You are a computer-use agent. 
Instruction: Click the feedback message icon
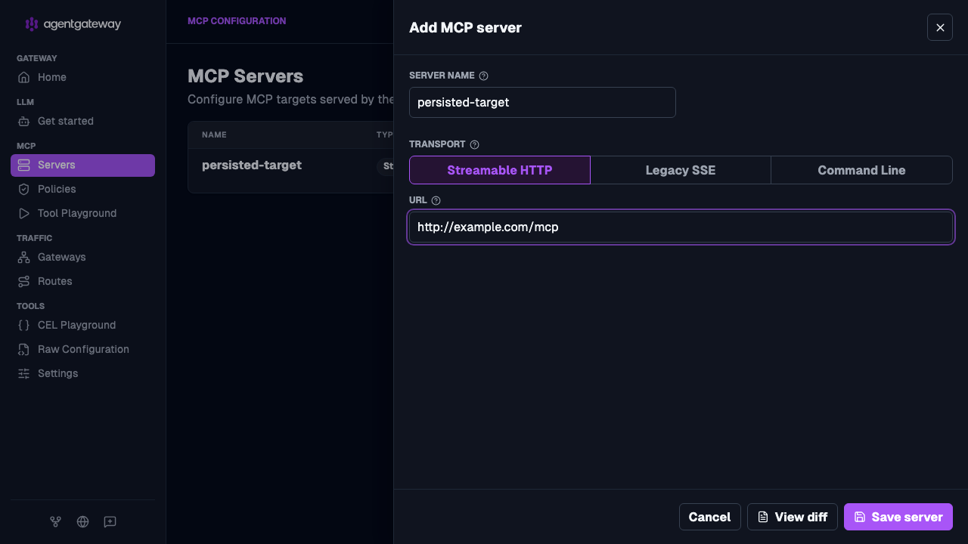coord(110,521)
